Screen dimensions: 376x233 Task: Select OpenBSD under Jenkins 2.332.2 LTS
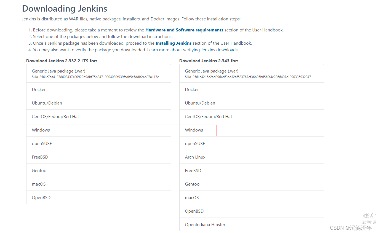point(98,198)
